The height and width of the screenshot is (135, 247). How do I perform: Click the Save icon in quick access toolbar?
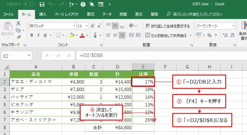pyautogui.click(x=42, y=4)
